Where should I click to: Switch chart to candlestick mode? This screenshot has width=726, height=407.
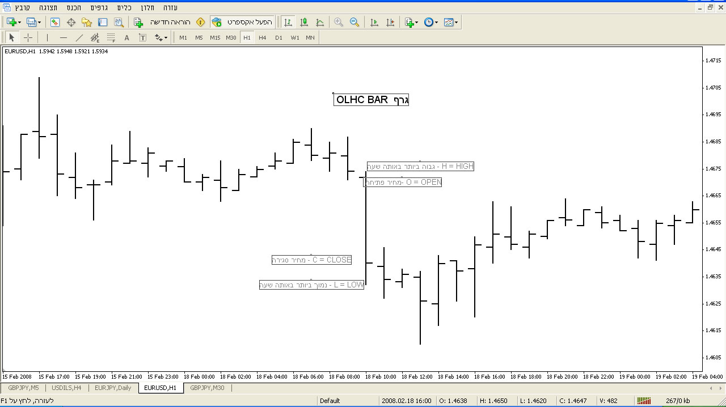[x=304, y=22]
